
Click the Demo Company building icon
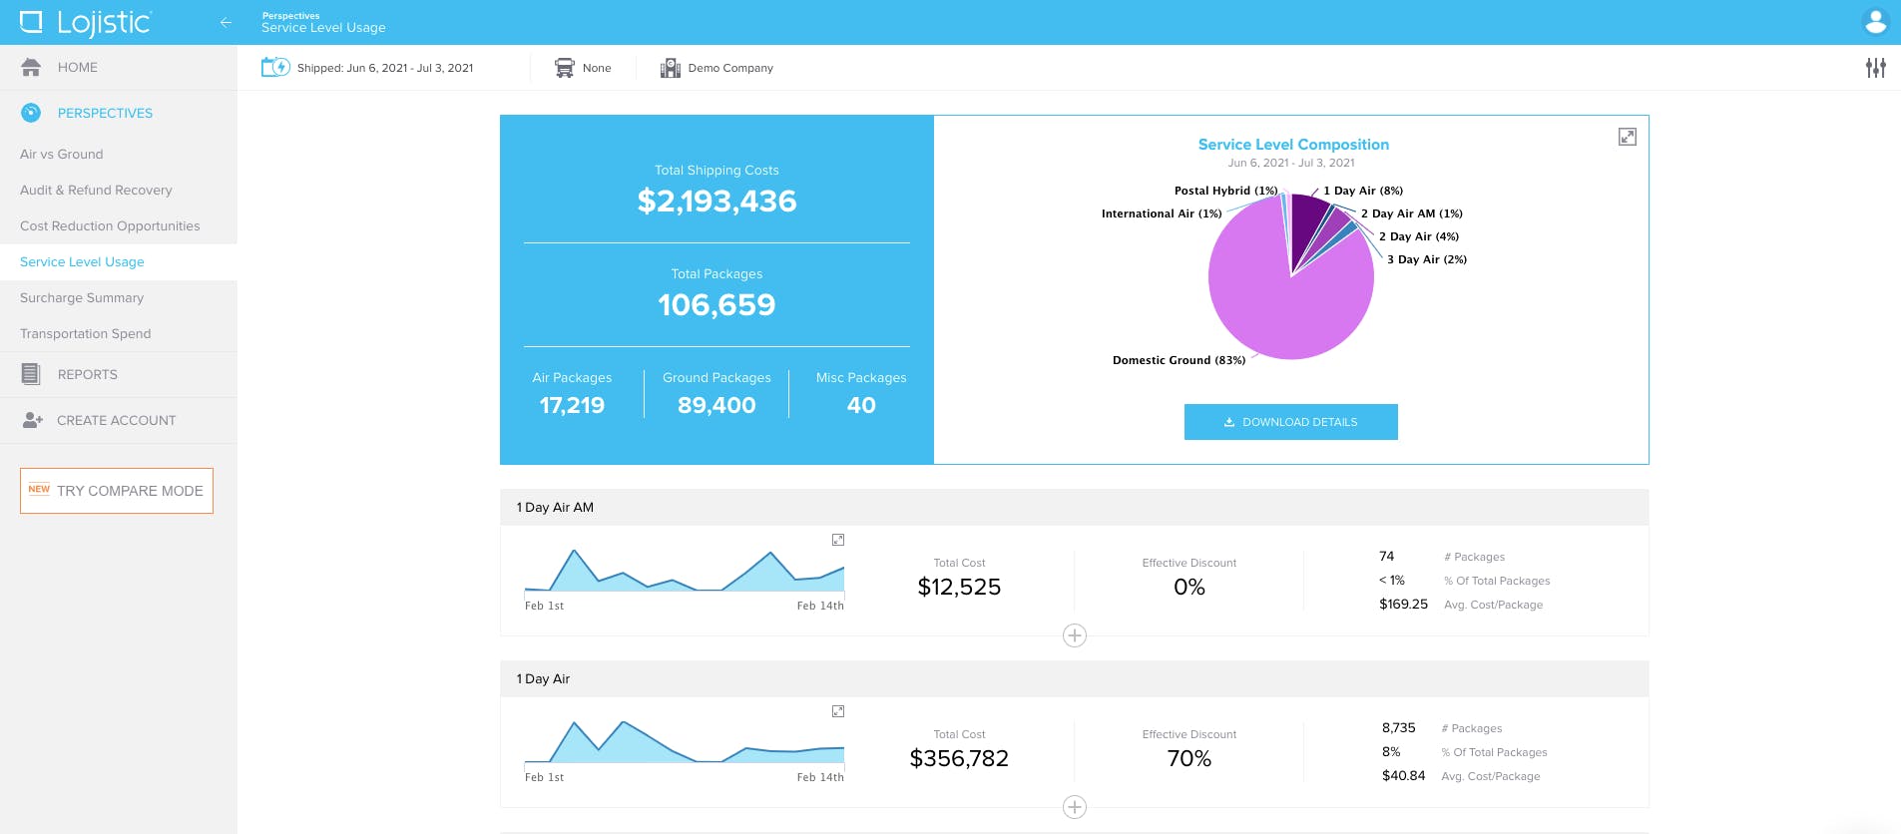(670, 68)
